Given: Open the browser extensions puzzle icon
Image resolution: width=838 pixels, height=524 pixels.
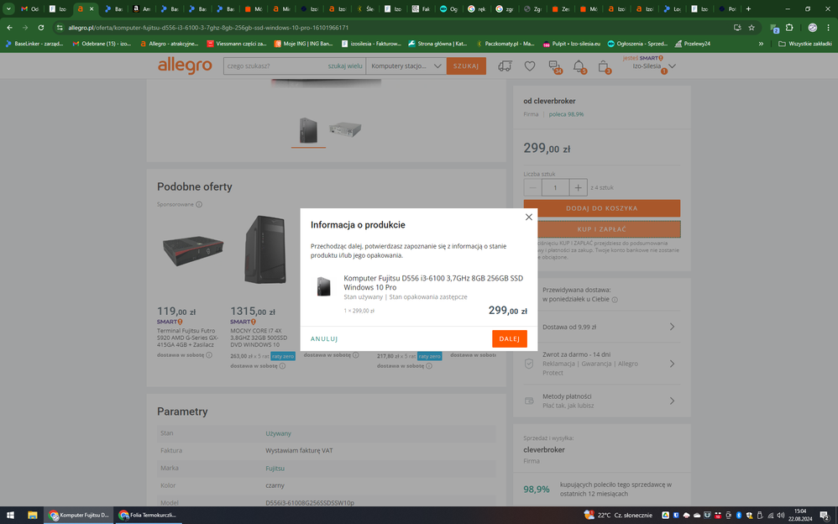Looking at the screenshot, I should coord(789,27).
